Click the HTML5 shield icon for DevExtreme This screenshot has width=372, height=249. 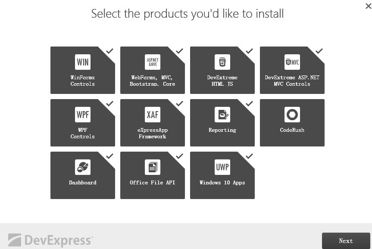coord(222,62)
